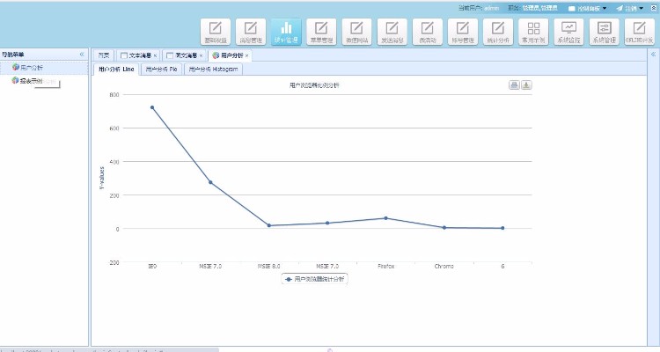Open the 常用示例 grid icon
The width and height of the screenshot is (660, 352).
pyautogui.click(x=534, y=32)
